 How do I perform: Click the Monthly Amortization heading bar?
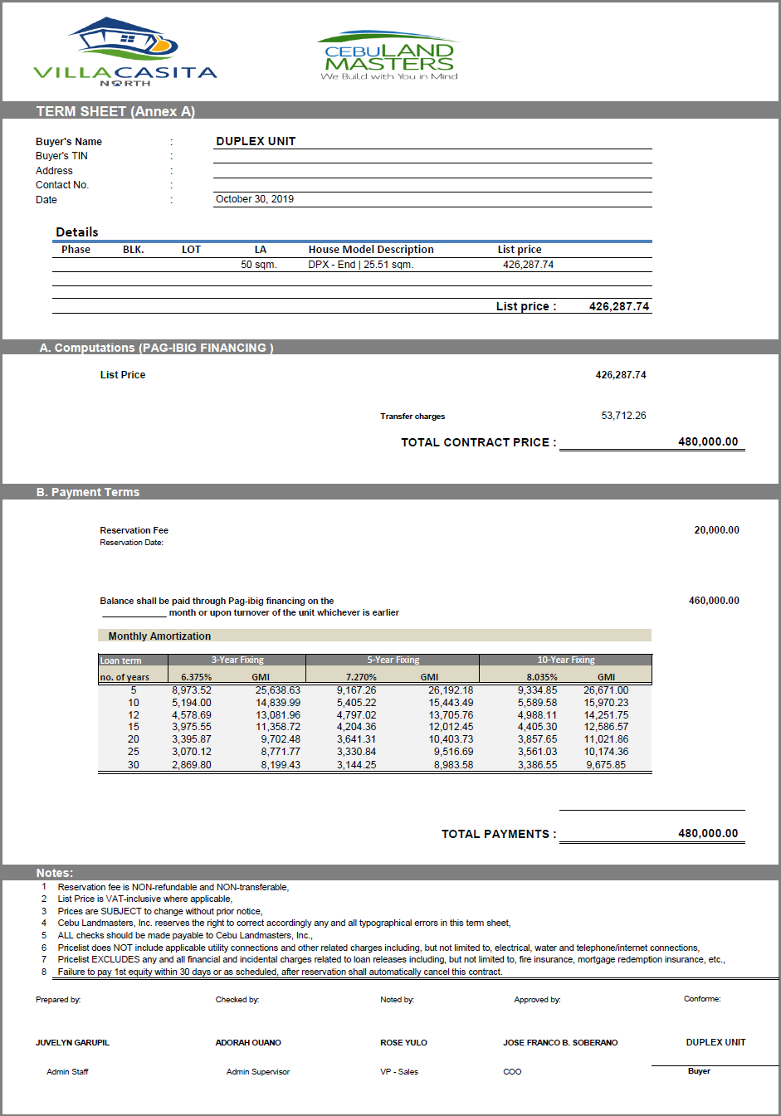coord(374,636)
